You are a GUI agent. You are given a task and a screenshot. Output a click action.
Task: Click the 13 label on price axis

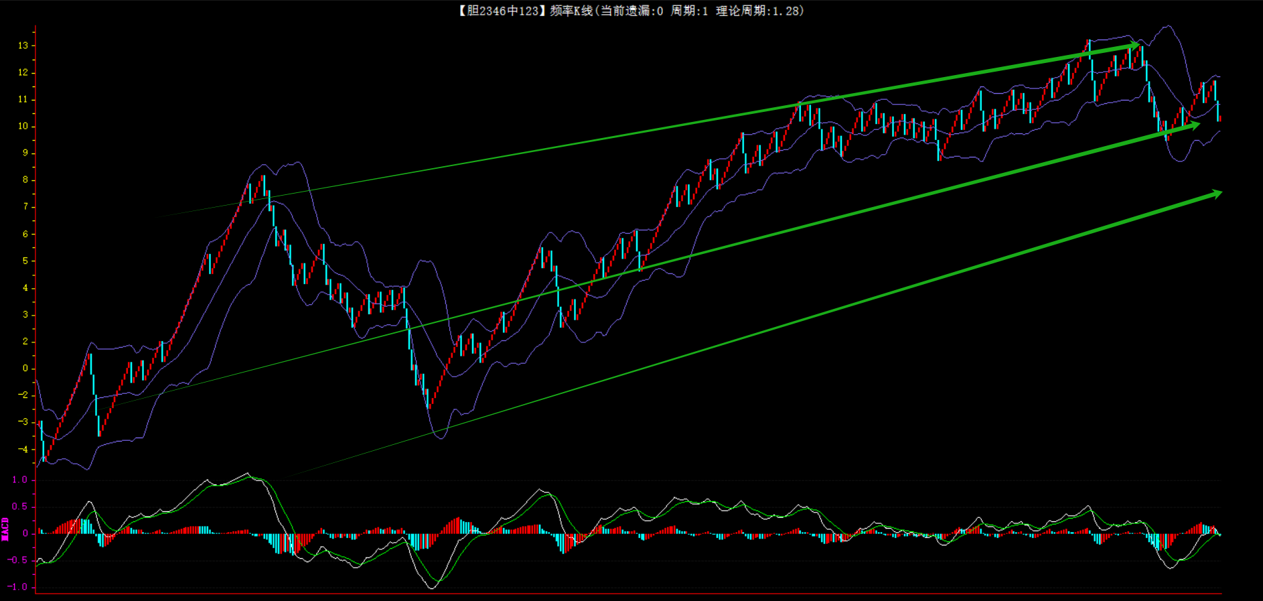pyautogui.click(x=23, y=46)
